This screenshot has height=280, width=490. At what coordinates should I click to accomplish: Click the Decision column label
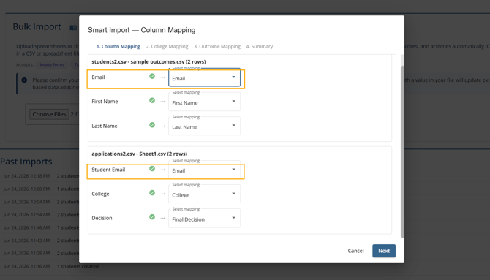click(x=102, y=218)
